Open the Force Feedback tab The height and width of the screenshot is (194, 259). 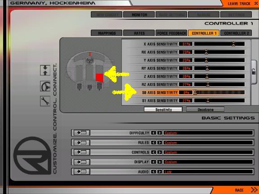171,33
